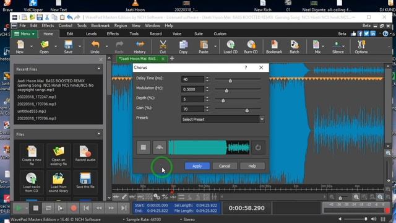396x223 pixels.
Task: Increase Delay Time with stepper arrow
Action: coord(207,77)
